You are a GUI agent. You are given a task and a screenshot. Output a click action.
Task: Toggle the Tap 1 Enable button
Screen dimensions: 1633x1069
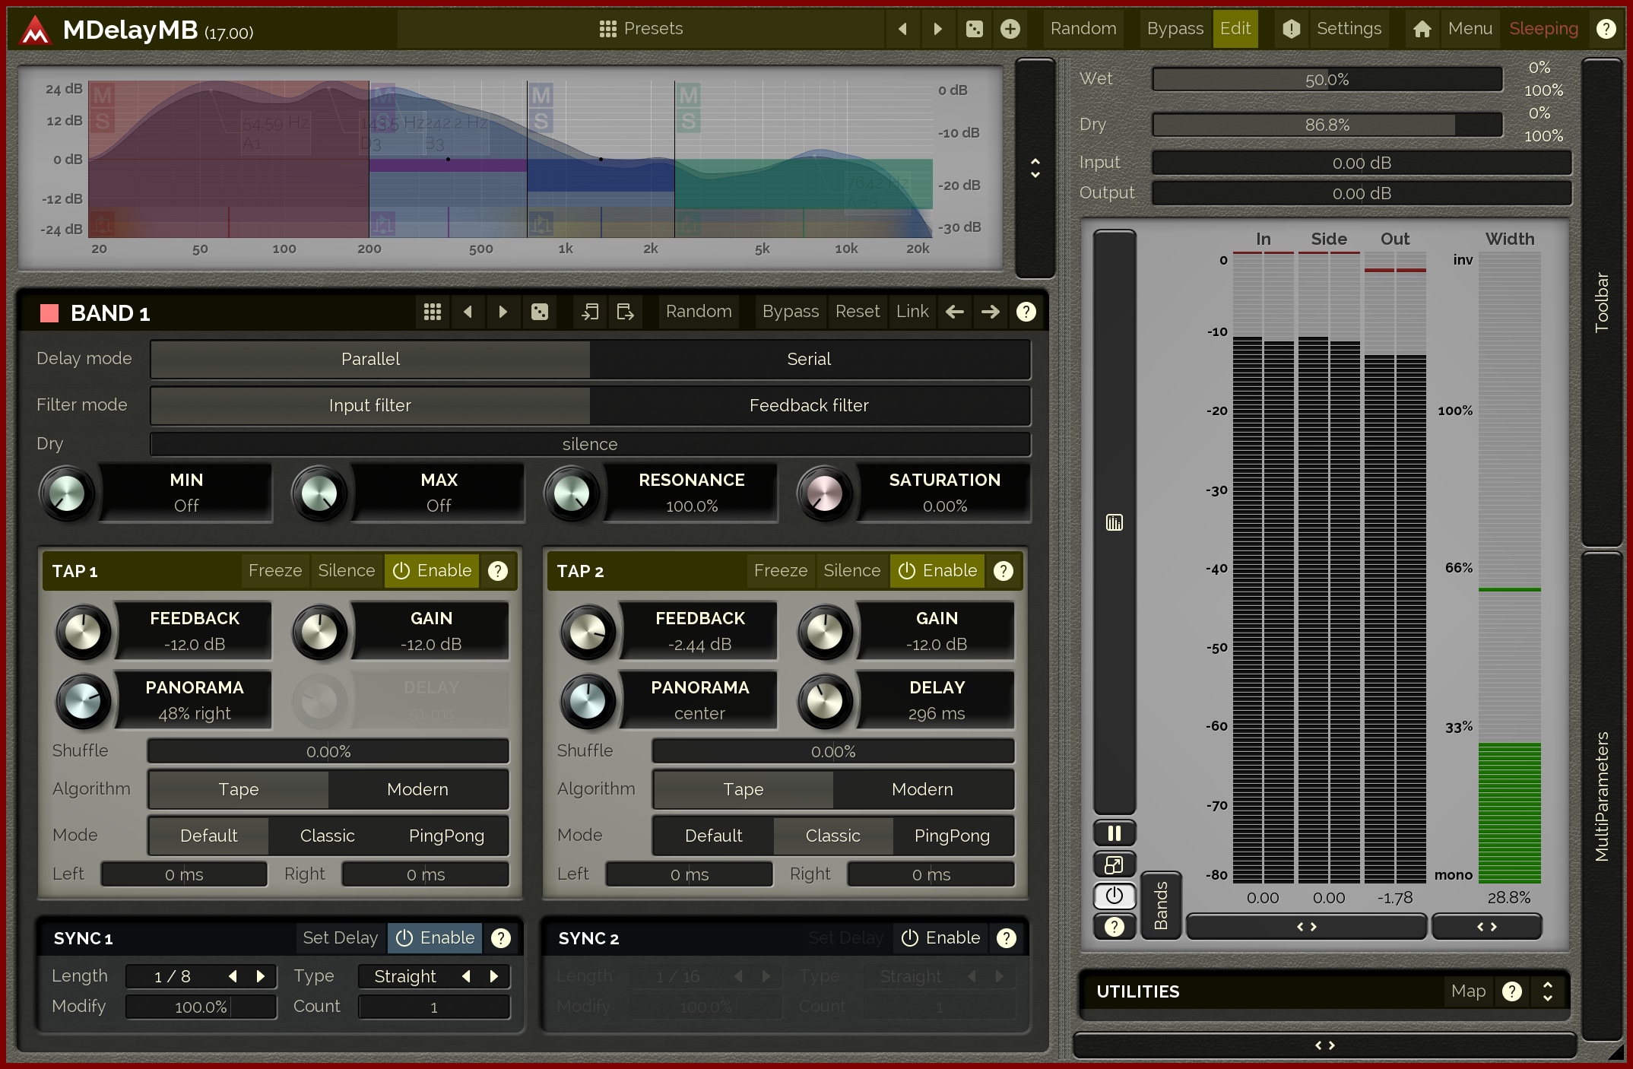(432, 571)
